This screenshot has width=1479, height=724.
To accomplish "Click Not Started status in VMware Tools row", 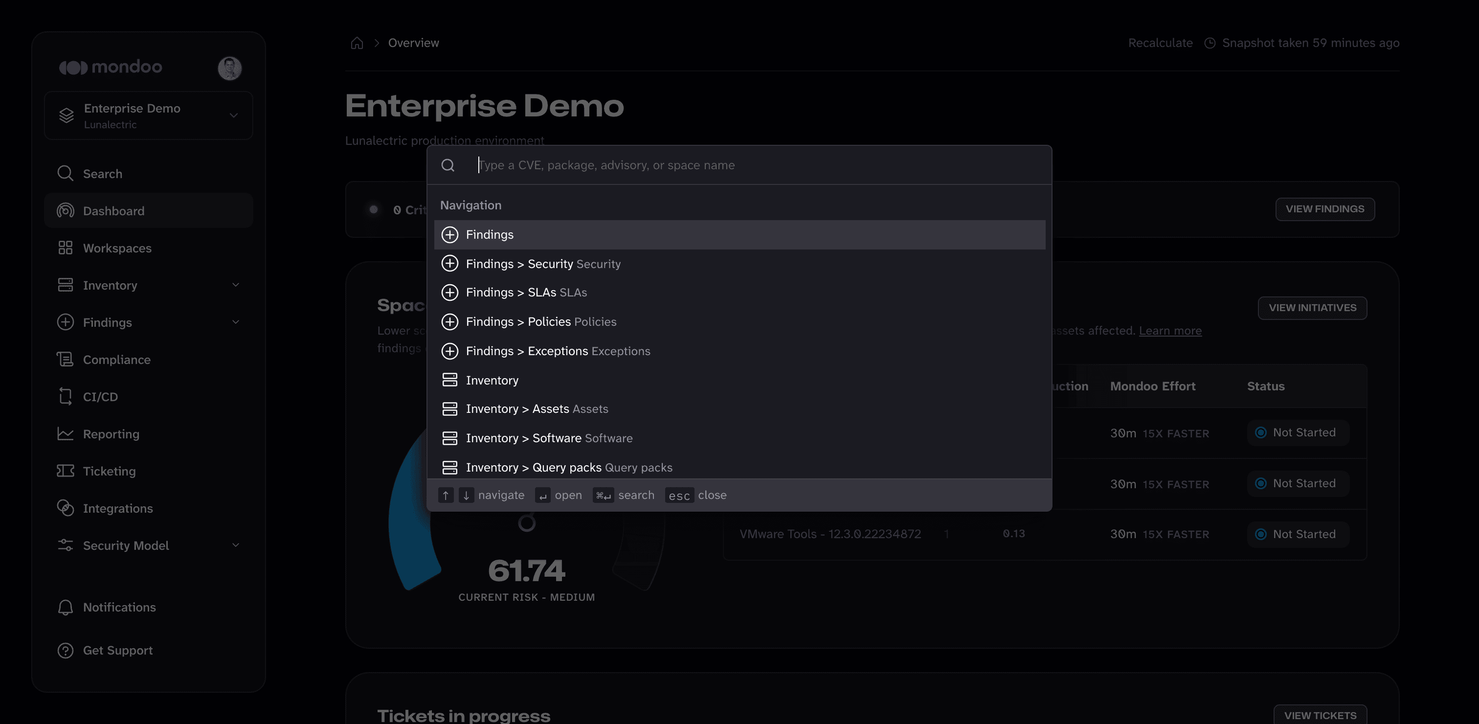I will tap(1298, 535).
